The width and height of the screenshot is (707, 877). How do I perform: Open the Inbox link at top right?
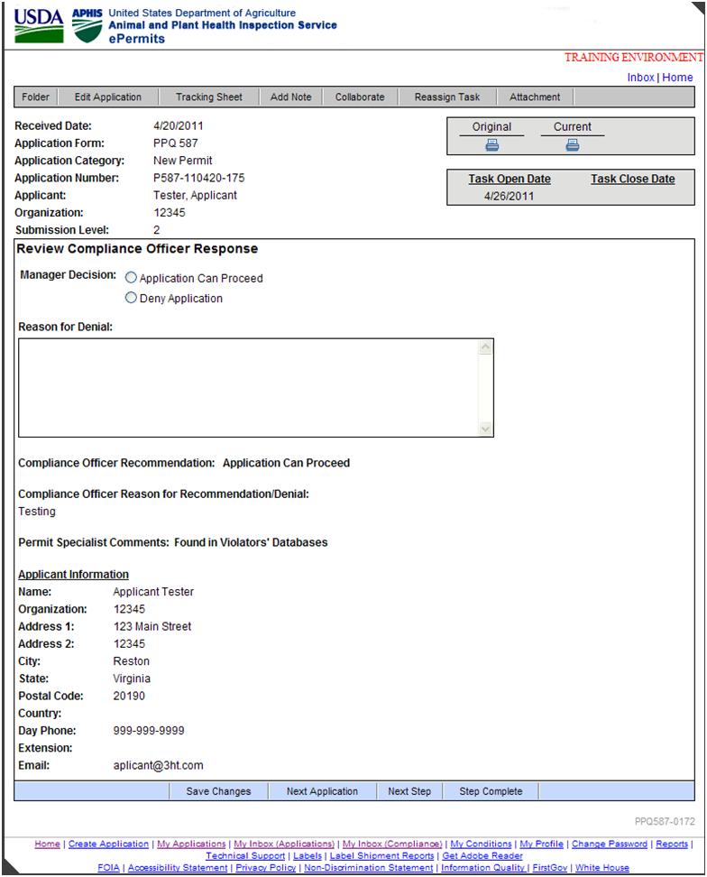click(640, 78)
